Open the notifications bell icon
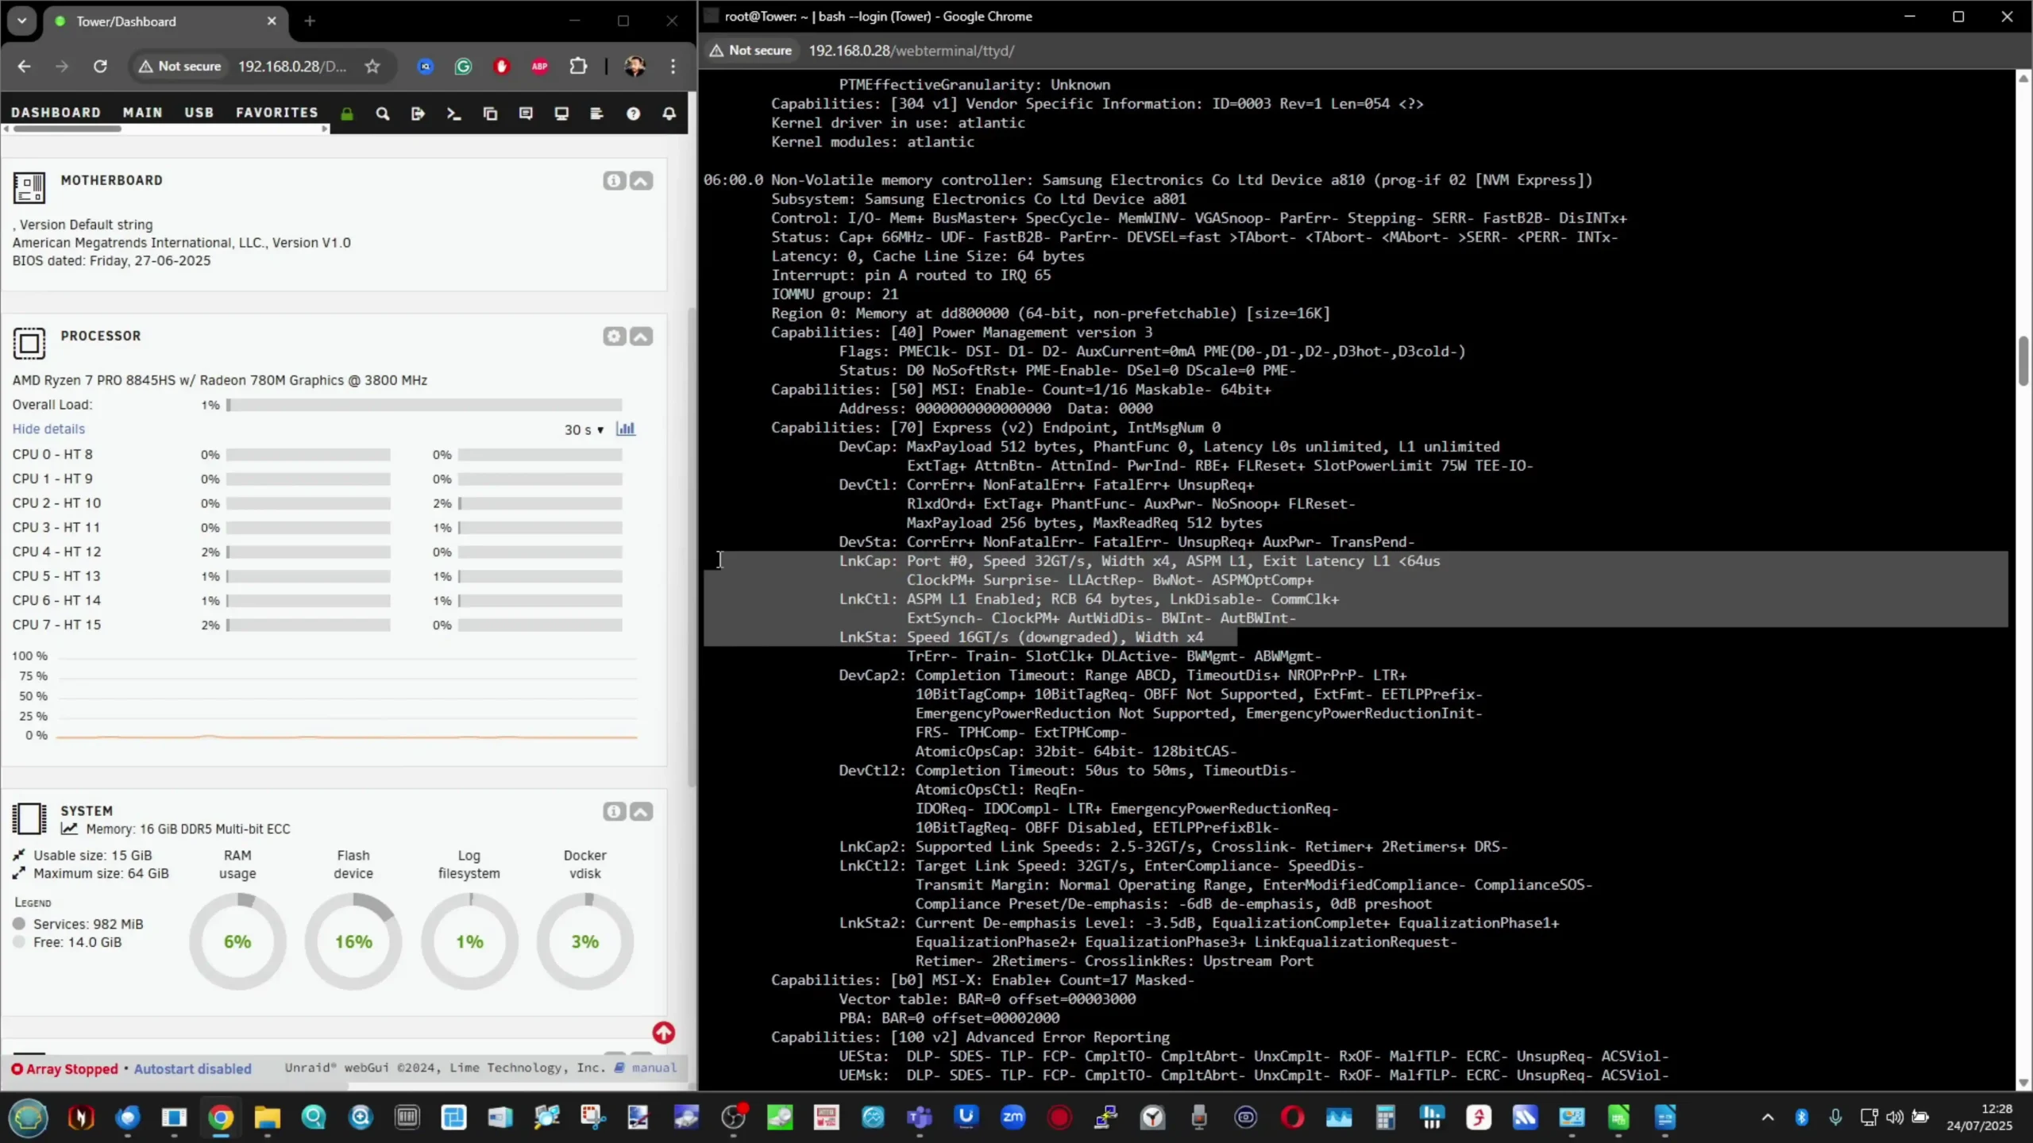Screen dimensions: 2033x1143 click(x=669, y=114)
